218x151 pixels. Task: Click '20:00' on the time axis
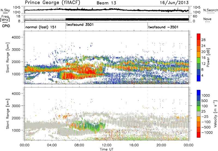161,145
